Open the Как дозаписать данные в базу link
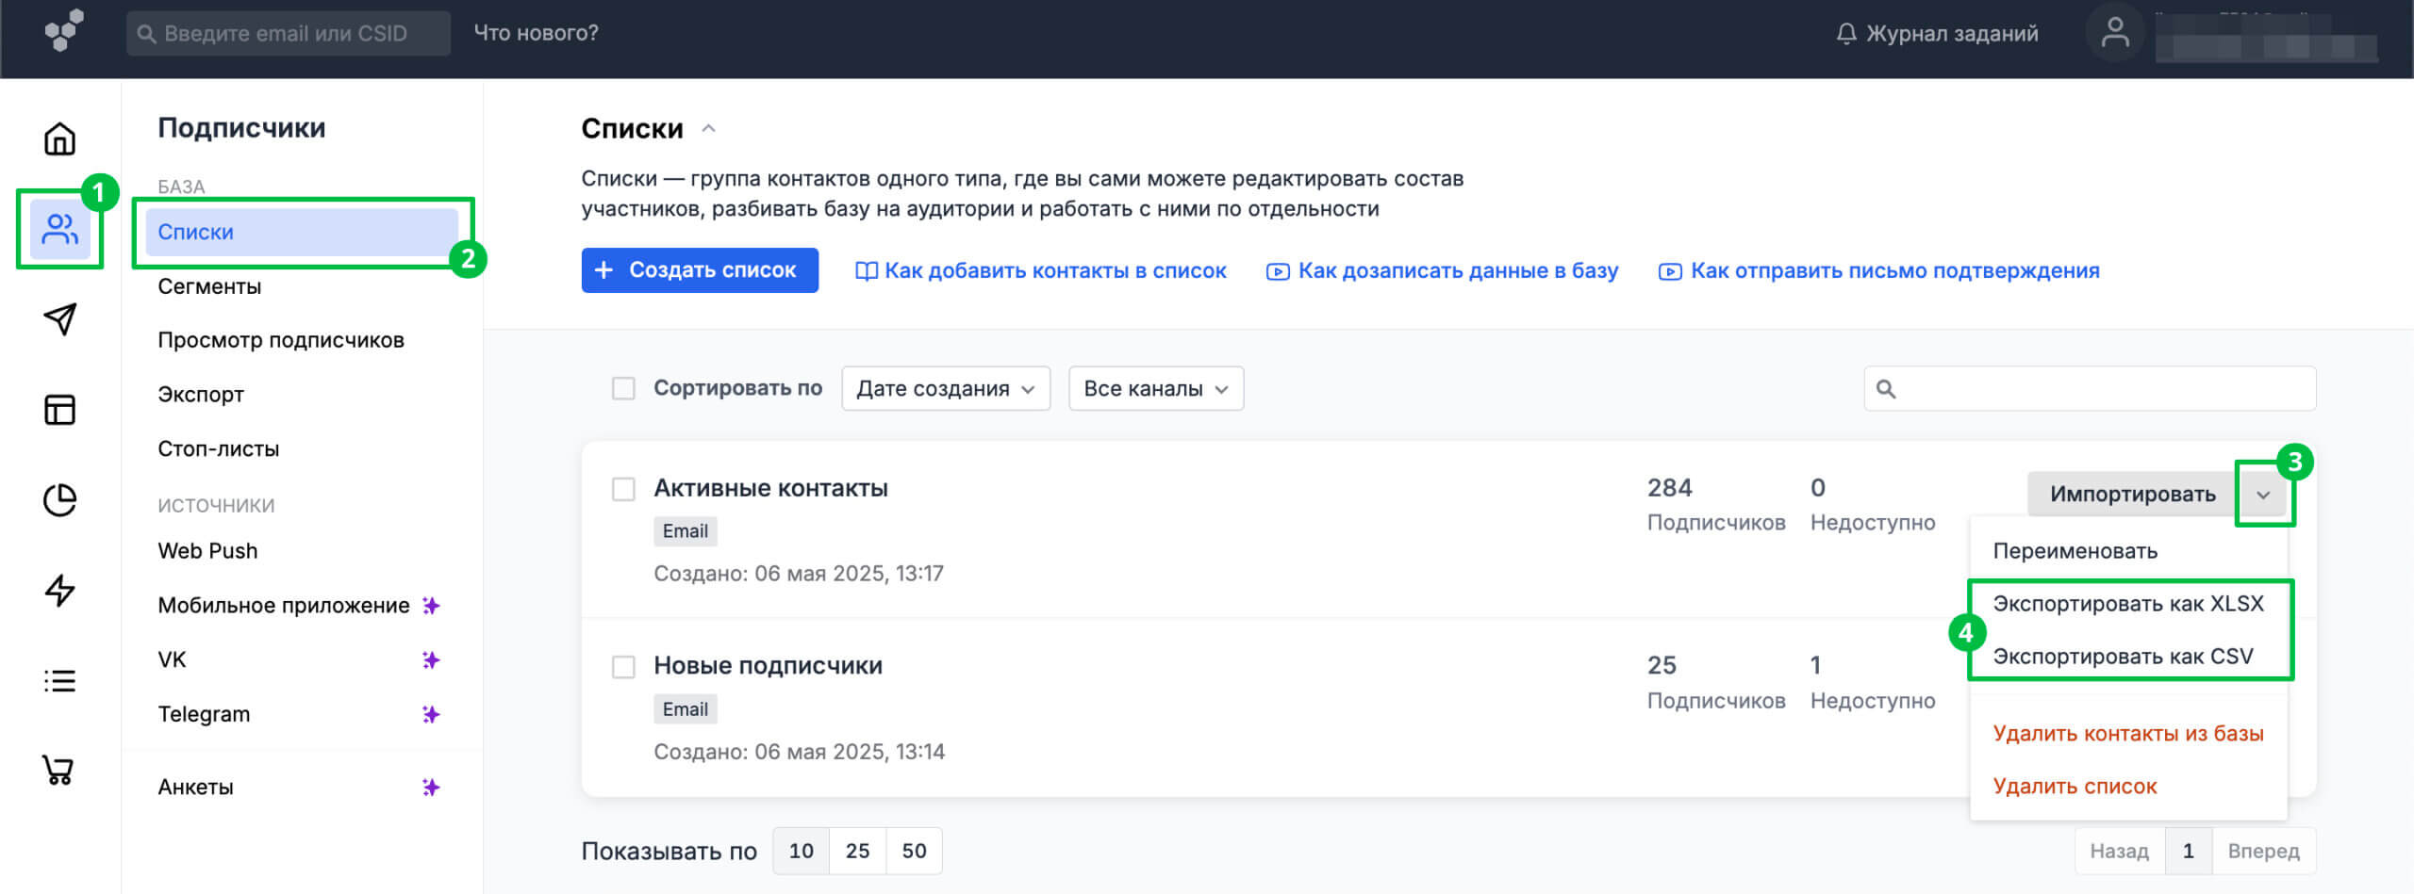 click(x=1458, y=271)
